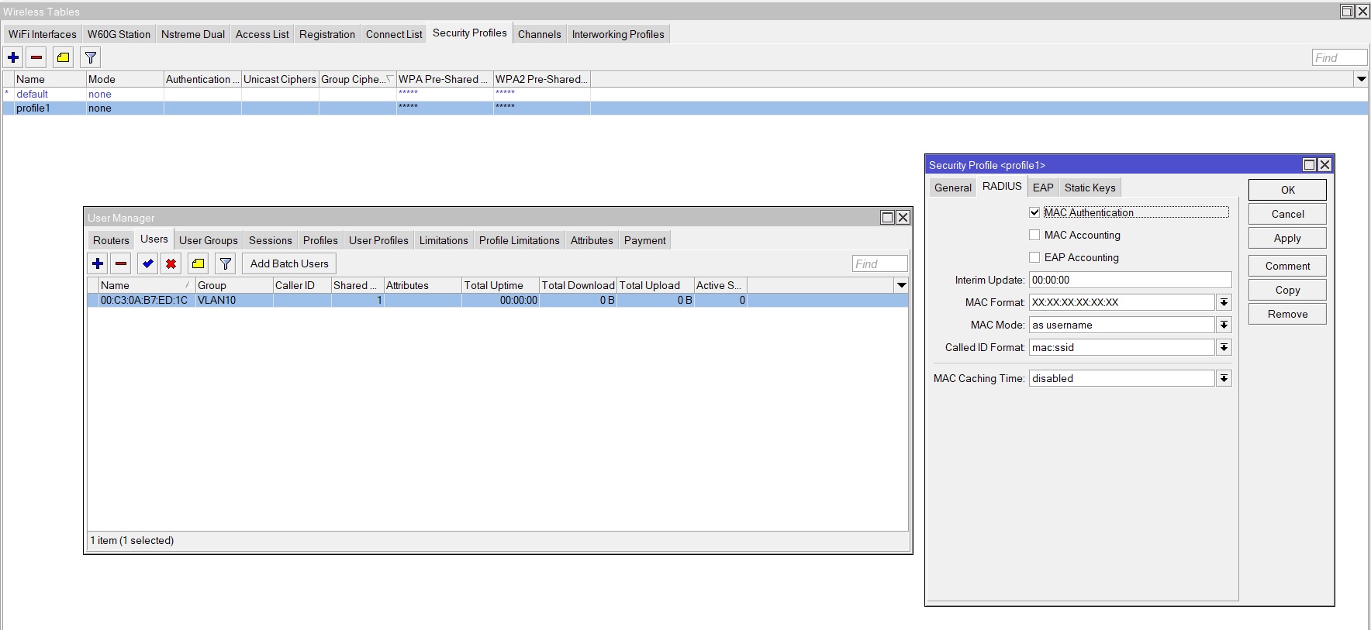
Task: Open Access List tab
Action: tap(262, 34)
